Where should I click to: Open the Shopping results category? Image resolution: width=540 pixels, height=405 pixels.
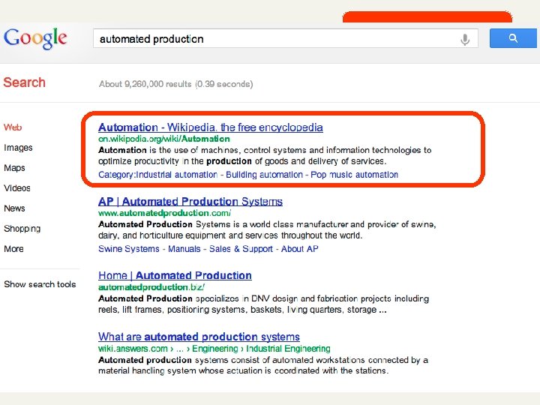point(22,229)
